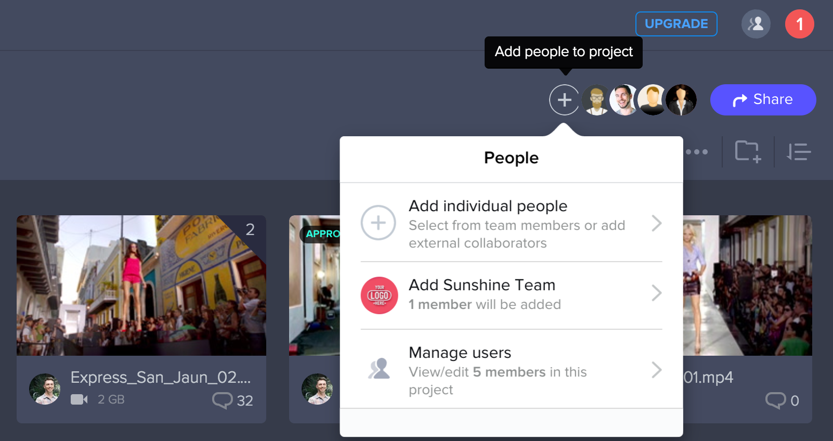Click the '1 member will be added' text

[x=485, y=304]
